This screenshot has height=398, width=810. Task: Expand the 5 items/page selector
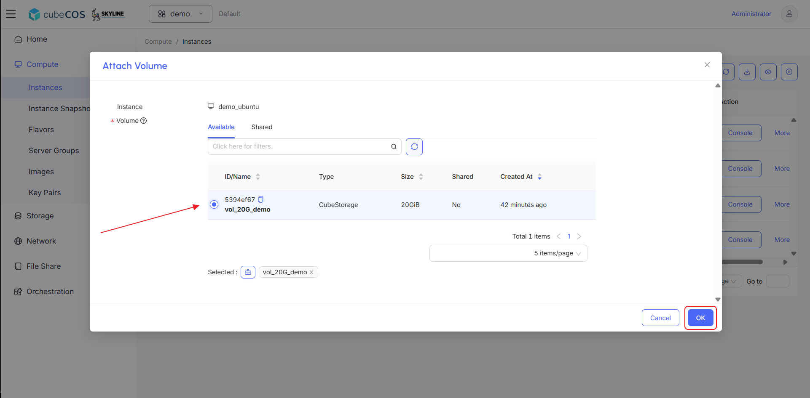coord(508,253)
